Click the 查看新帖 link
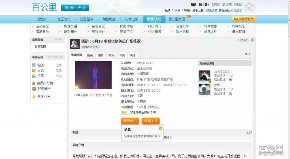The height and width of the screenshot is (159, 290). click(x=224, y=10)
